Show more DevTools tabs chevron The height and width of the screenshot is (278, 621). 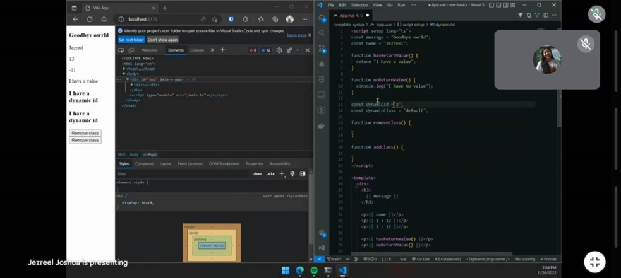point(212,50)
